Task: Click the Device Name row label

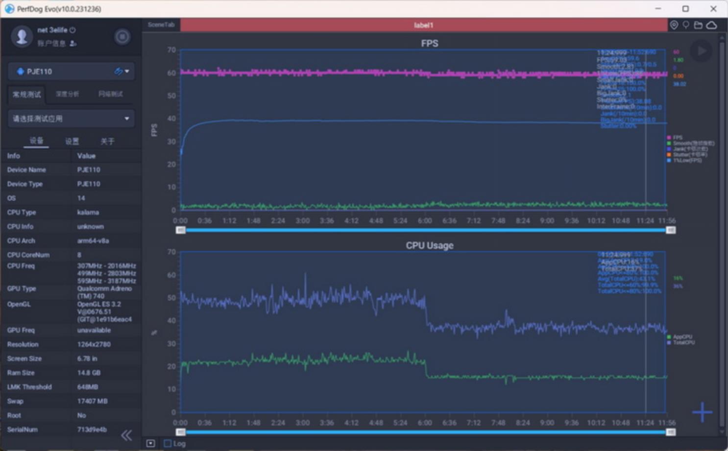Action: [26, 170]
